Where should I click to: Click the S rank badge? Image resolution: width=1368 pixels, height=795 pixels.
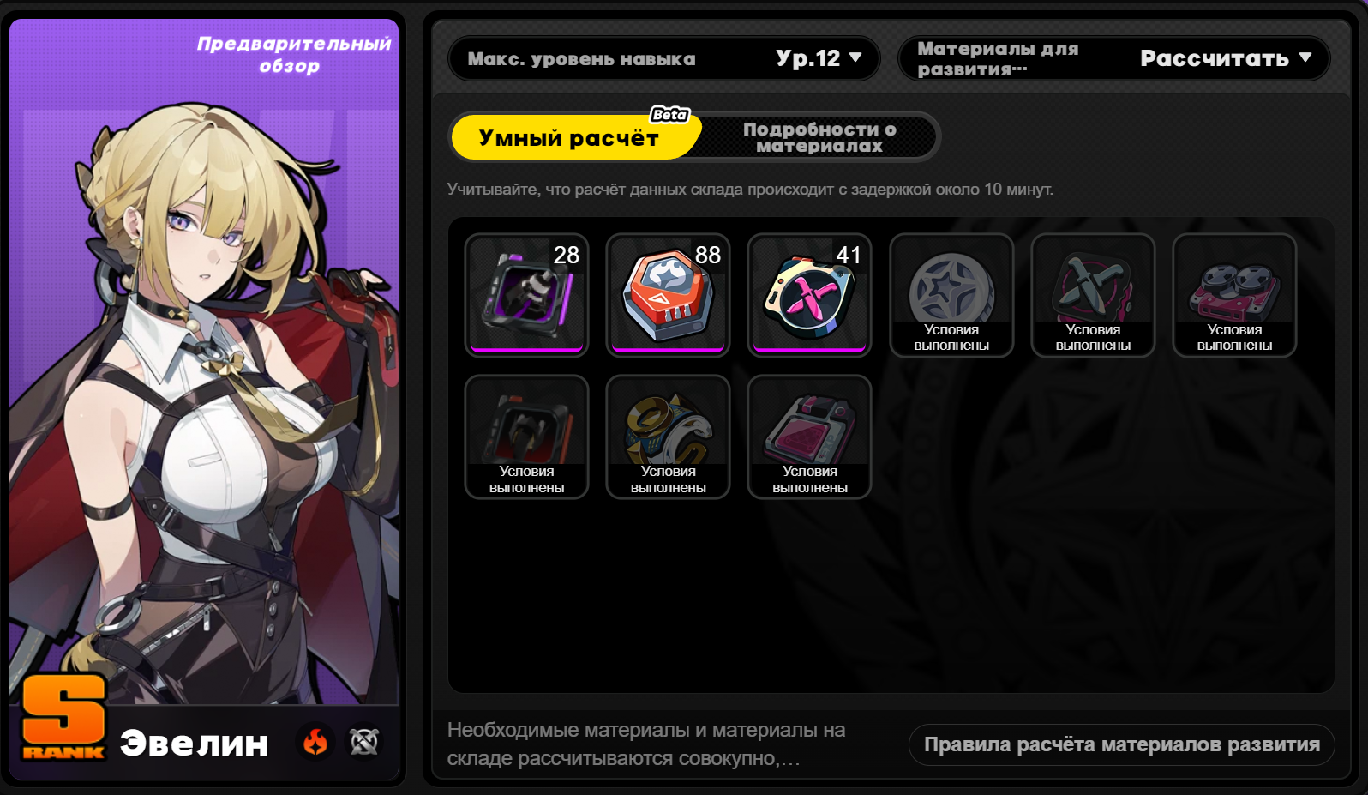[63, 718]
